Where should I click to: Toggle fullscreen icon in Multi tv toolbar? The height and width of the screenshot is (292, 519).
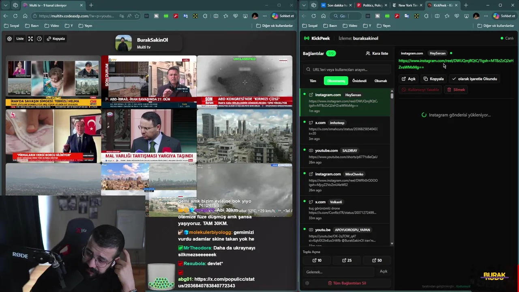[x=30, y=39]
